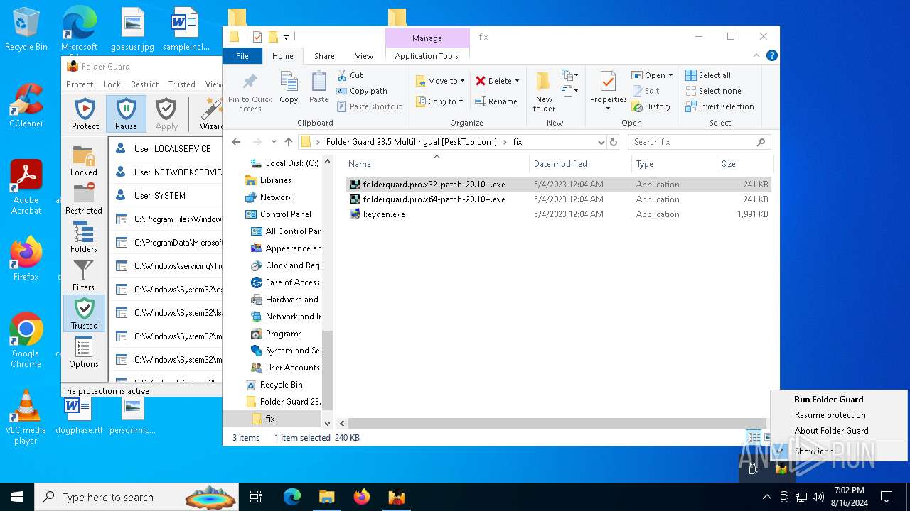The width and height of the screenshot is (910, 511).
Task: Click the Up directory arrow in Explorer
Action: tap(289, 142)
